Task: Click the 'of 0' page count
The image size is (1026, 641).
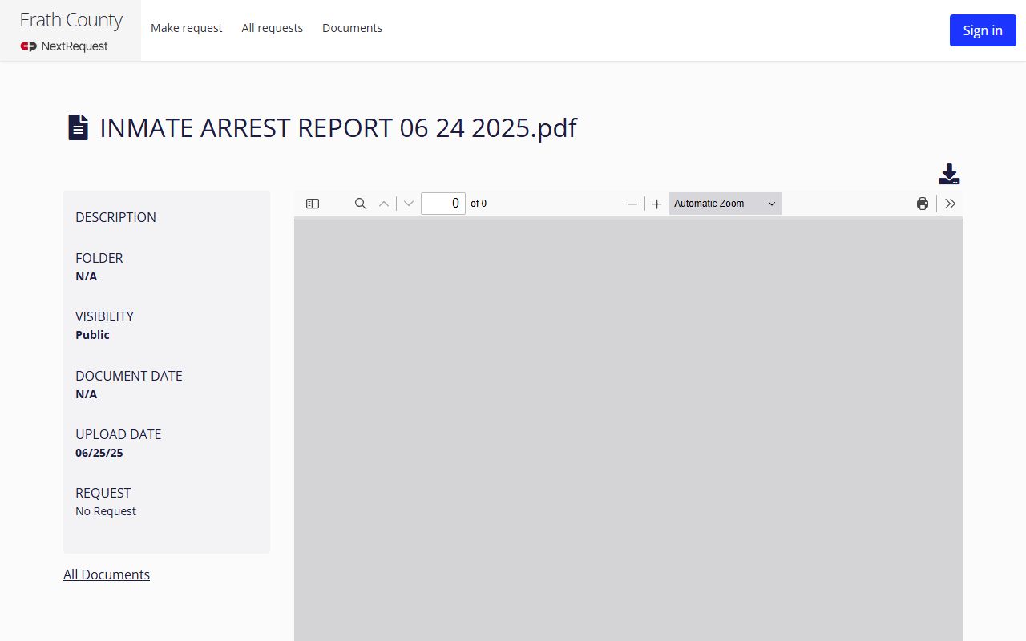Action: [479, 204]
